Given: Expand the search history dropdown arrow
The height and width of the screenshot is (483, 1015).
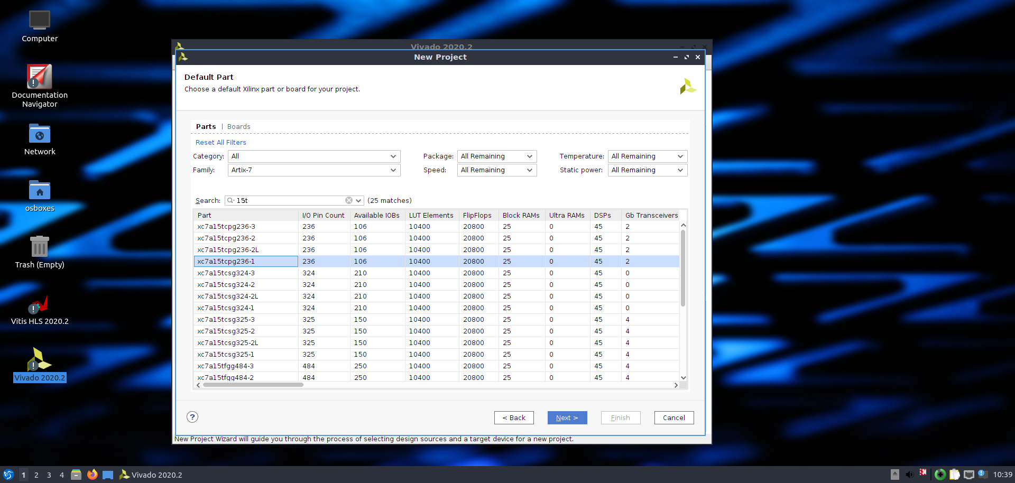Looking at the screenshot, I should click(x=358, y=200).
